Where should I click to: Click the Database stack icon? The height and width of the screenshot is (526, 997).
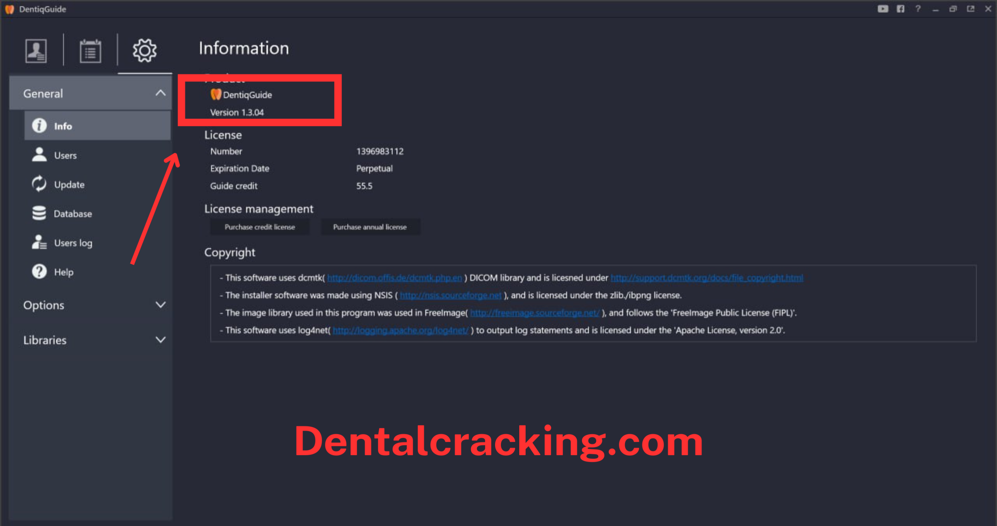(39, 213)
